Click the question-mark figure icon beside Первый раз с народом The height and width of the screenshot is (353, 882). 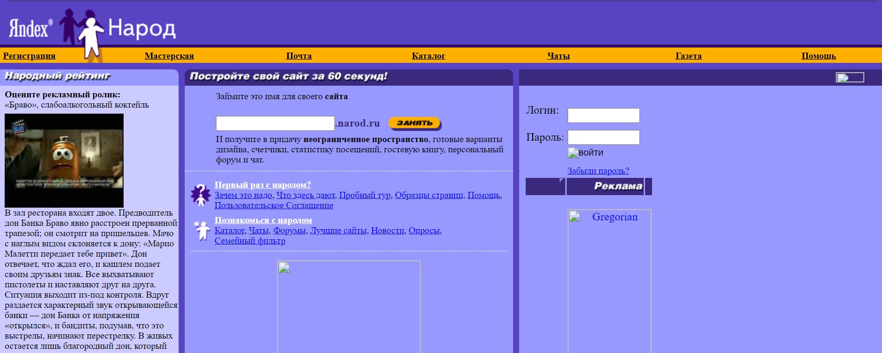pyautogui.click(x=201, y=195)
